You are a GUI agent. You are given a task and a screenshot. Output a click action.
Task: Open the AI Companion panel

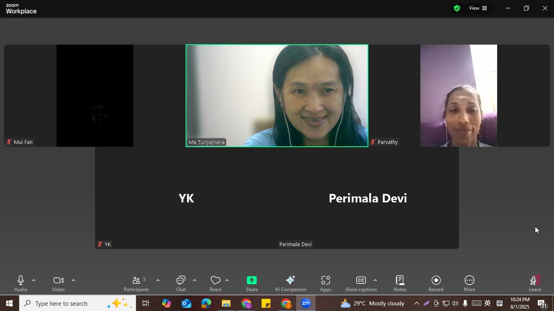[290, 283]
